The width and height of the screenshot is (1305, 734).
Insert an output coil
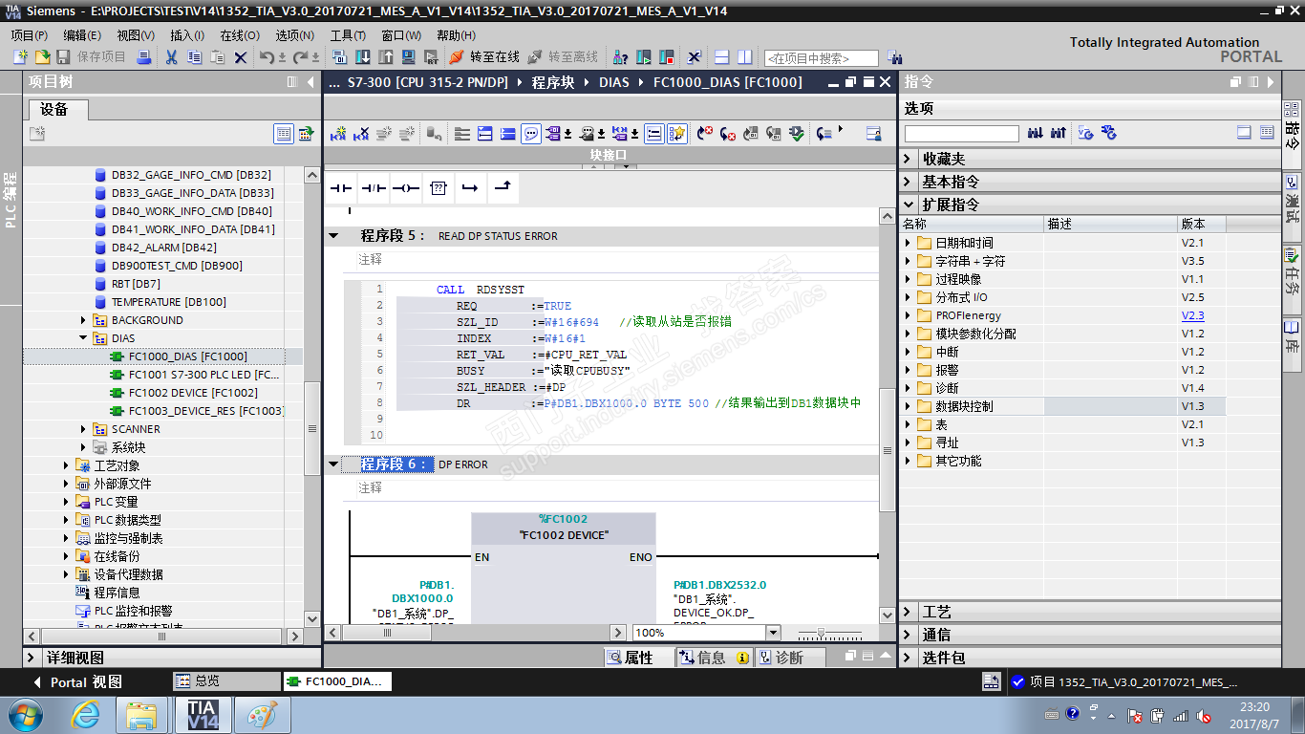coord(406,188)
